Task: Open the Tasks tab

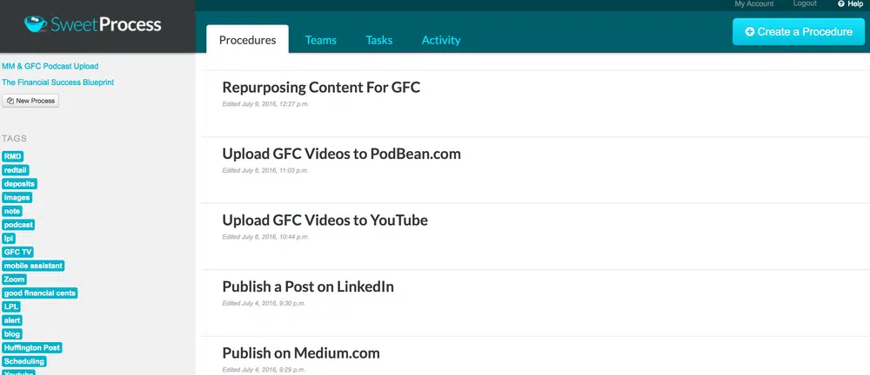Action: [378, 40]
